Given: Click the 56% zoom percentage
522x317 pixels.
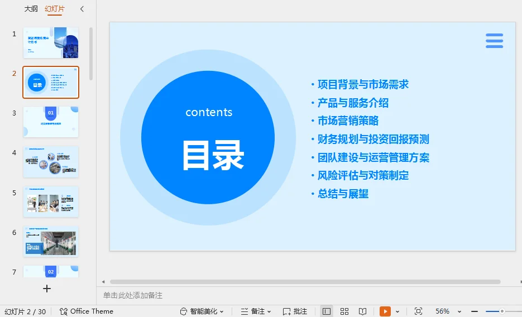Looking at the screenshot, I should coord(442,311).
